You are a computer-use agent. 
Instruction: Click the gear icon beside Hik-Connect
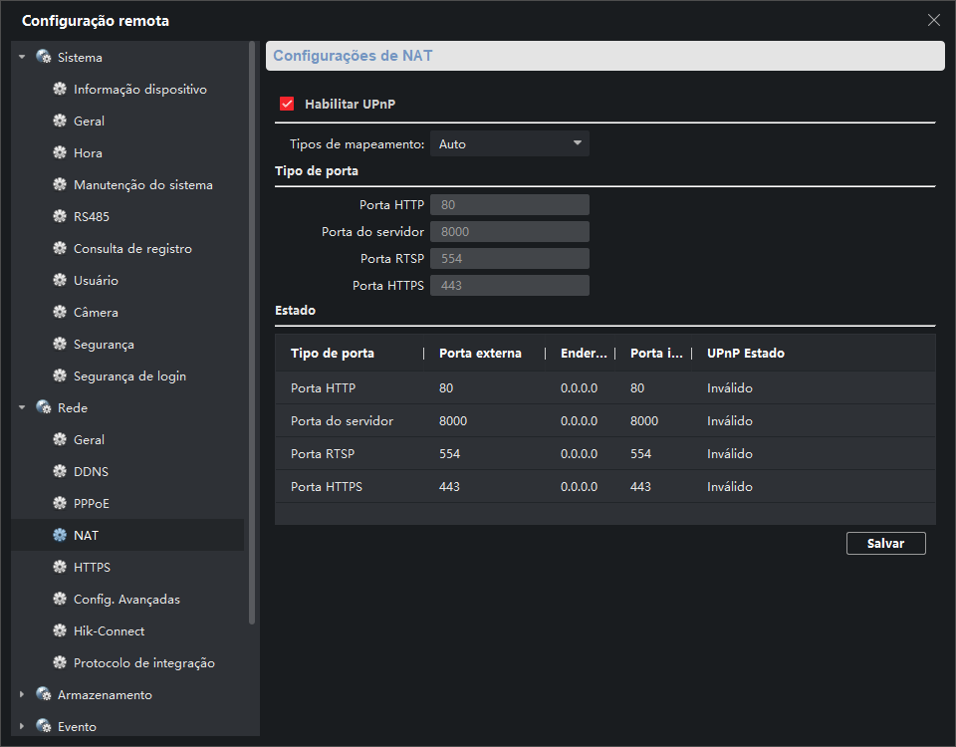[x=60, y=631]
